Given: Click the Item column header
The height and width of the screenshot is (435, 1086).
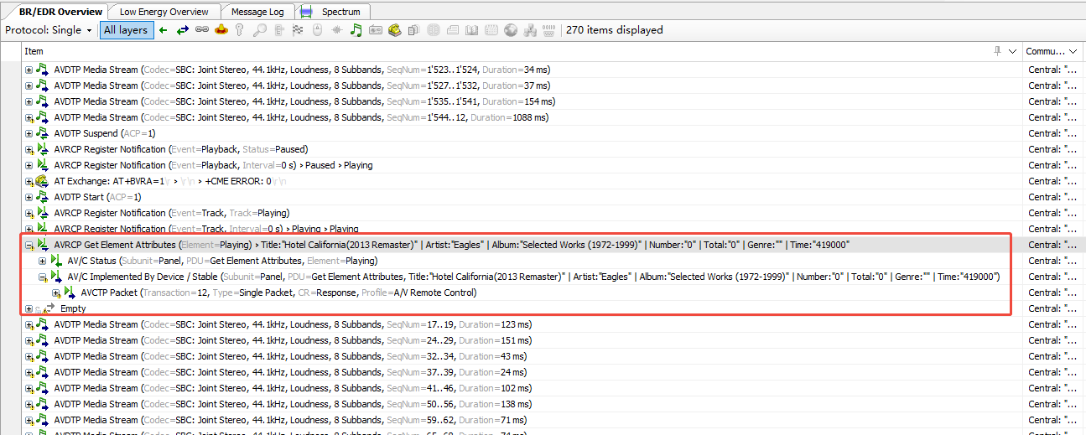Looking at the screenshot, I should (503, 51).
